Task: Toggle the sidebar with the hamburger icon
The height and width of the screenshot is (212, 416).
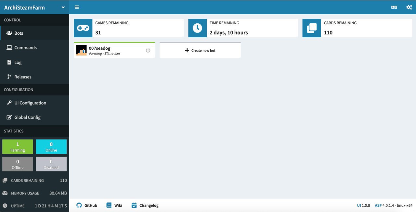Action: tap(77, 7)
